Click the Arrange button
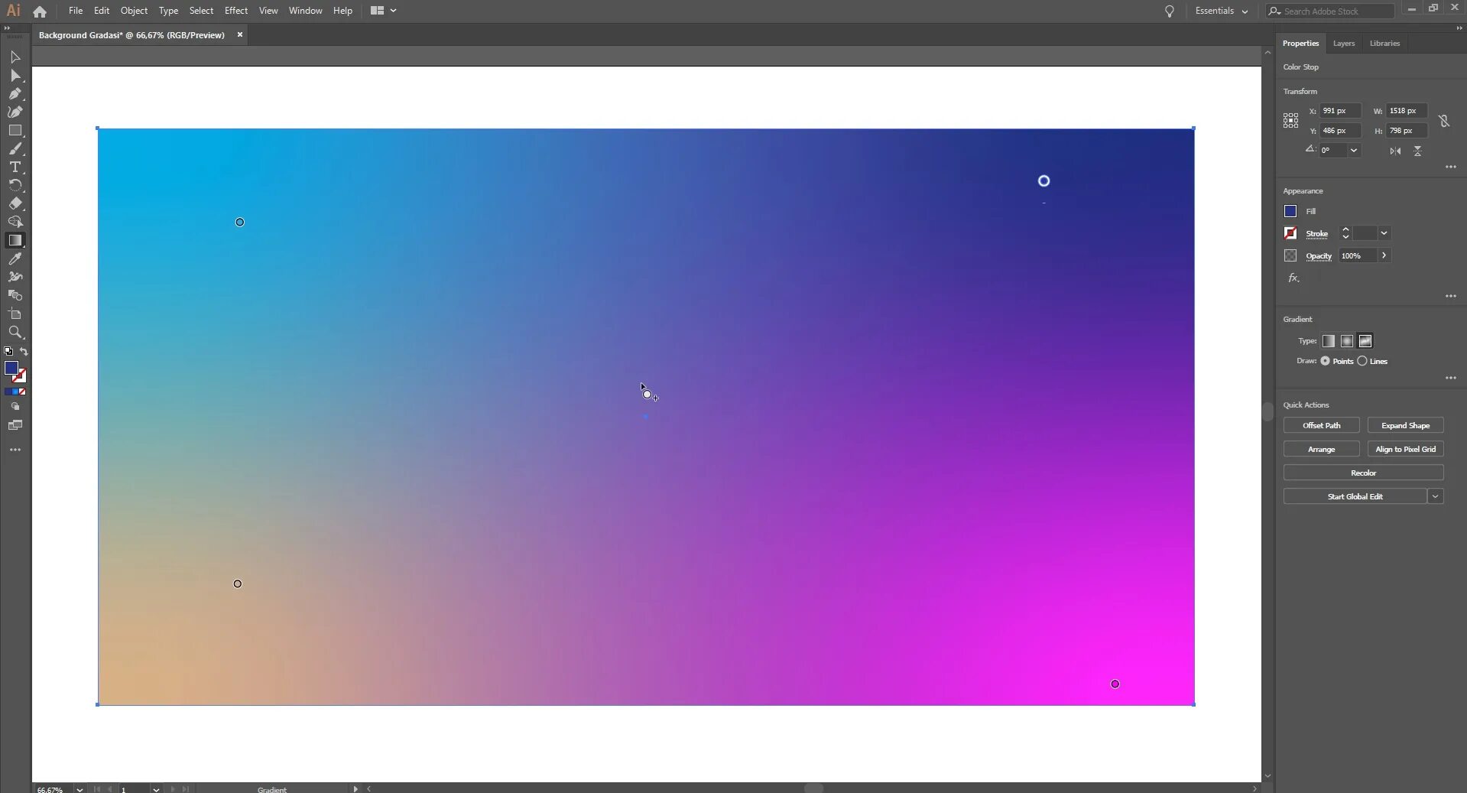Image resolution: width=1467 pixels, height=793 pixels. pos(1321,449)
